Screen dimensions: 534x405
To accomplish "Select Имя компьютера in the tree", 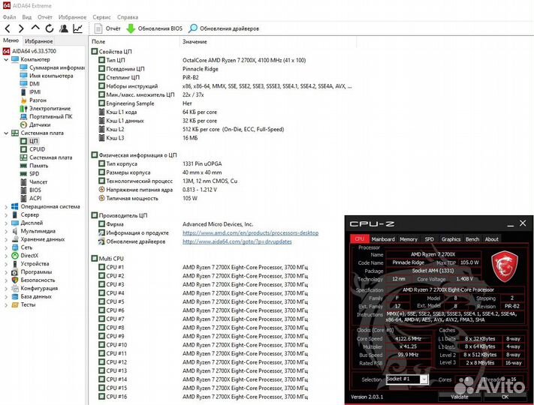I will (x=47, y=76).
